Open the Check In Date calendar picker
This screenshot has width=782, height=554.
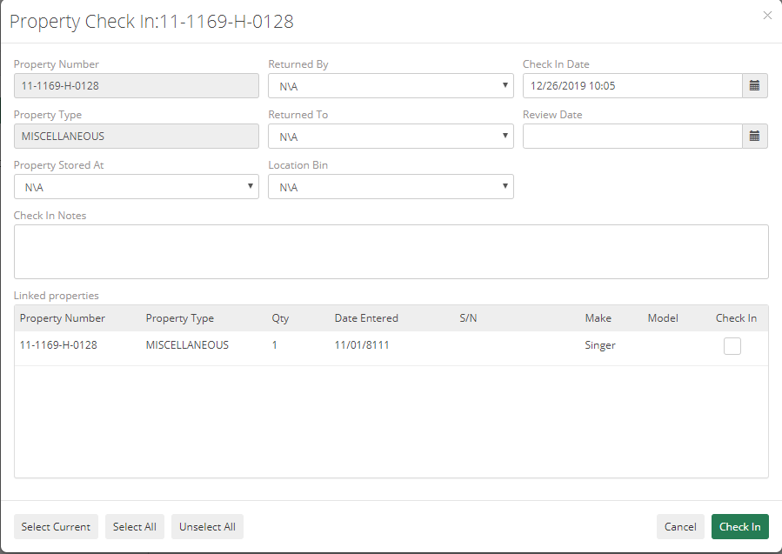(x=754, y=86)
